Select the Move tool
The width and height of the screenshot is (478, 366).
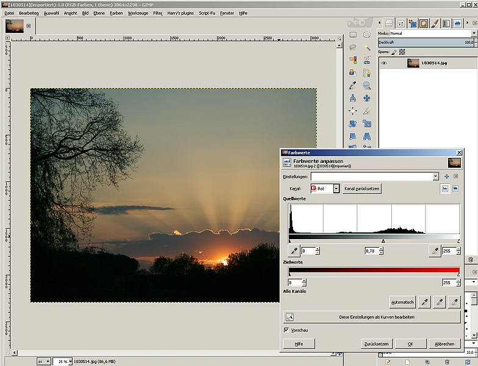(x=367, y=98)
